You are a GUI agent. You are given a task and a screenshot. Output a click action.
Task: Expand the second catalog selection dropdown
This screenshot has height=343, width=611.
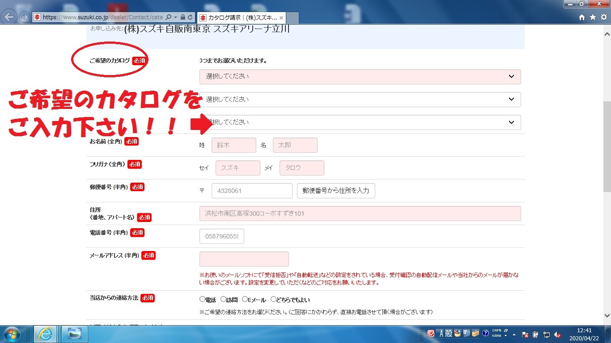(360, 99)
